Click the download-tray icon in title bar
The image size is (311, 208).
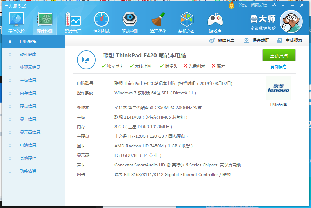coord(274,5)
